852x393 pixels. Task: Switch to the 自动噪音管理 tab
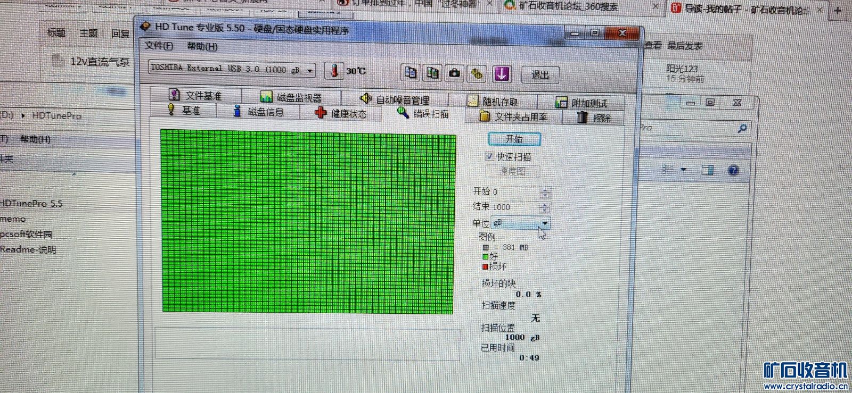[x=395, y=99]
